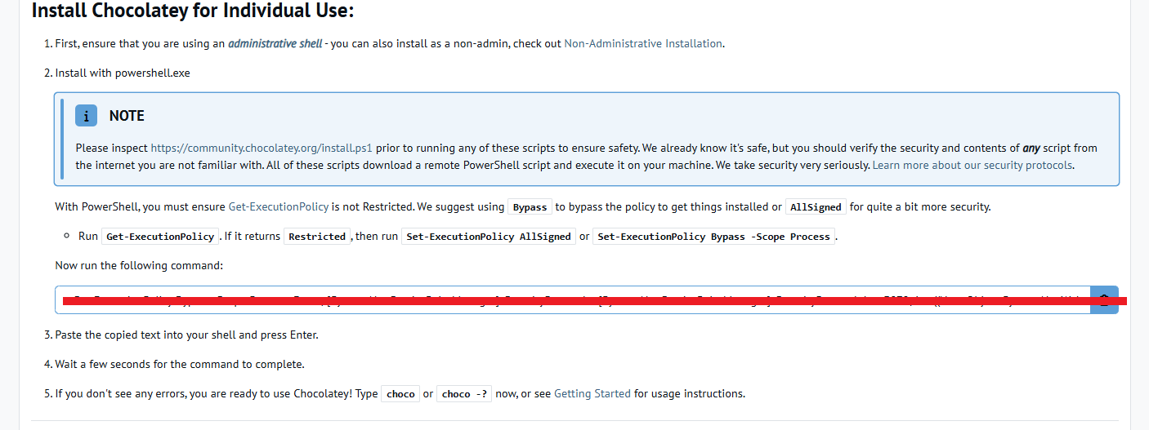Click the 'Install Chocolatey for Individual Use:' heading
The image size is (1149, 430).
pos(193,11)
